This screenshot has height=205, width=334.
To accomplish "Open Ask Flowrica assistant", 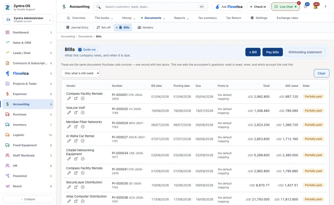I will 229,7.
